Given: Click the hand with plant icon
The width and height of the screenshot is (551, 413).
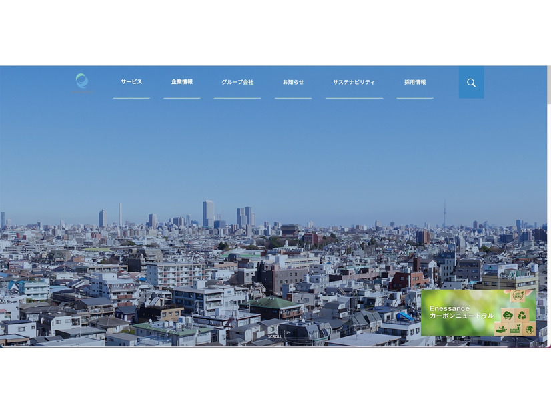Looking at the screenshot, I should click(500, 329).
